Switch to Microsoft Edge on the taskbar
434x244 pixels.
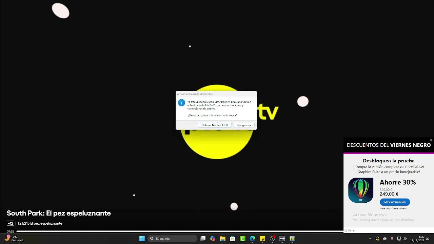(x=252, y=239)
